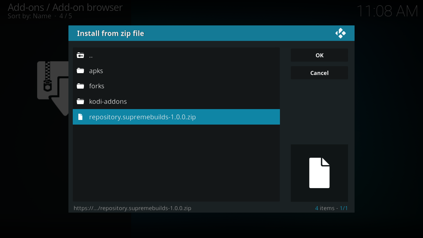Click the OK button
The width and height of the screenshot is (423, 238).
click(319, 55)
